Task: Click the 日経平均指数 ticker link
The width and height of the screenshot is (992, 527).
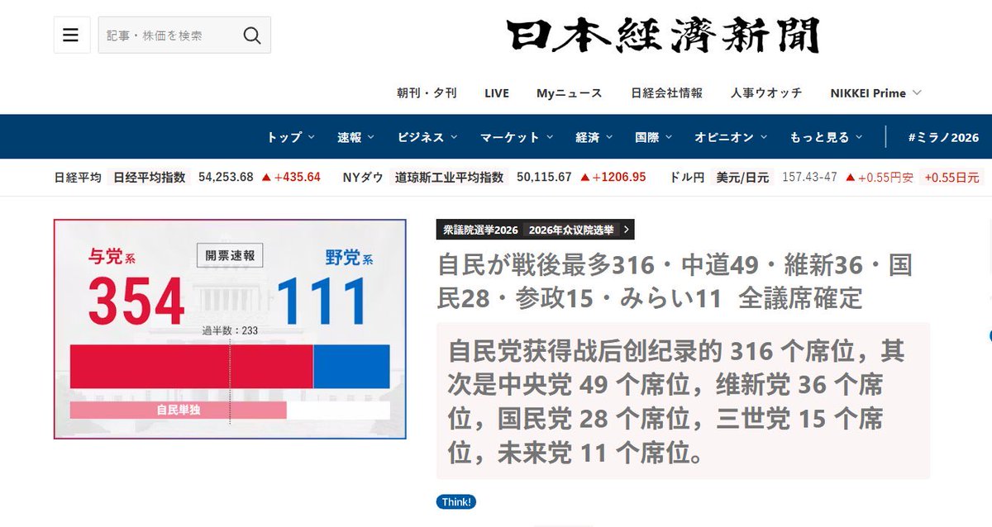Action: (150, 176)
